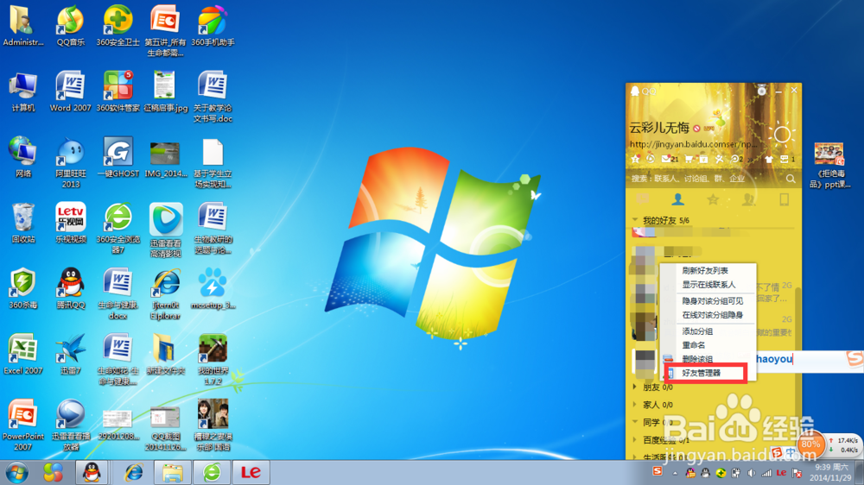The image size is (864, 485).
Task: Open the shopping cart icon in QQ
Action: point(689,159)
